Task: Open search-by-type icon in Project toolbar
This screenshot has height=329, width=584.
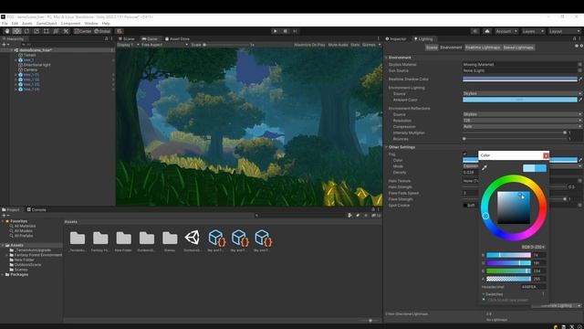Action: pos(349,216)
